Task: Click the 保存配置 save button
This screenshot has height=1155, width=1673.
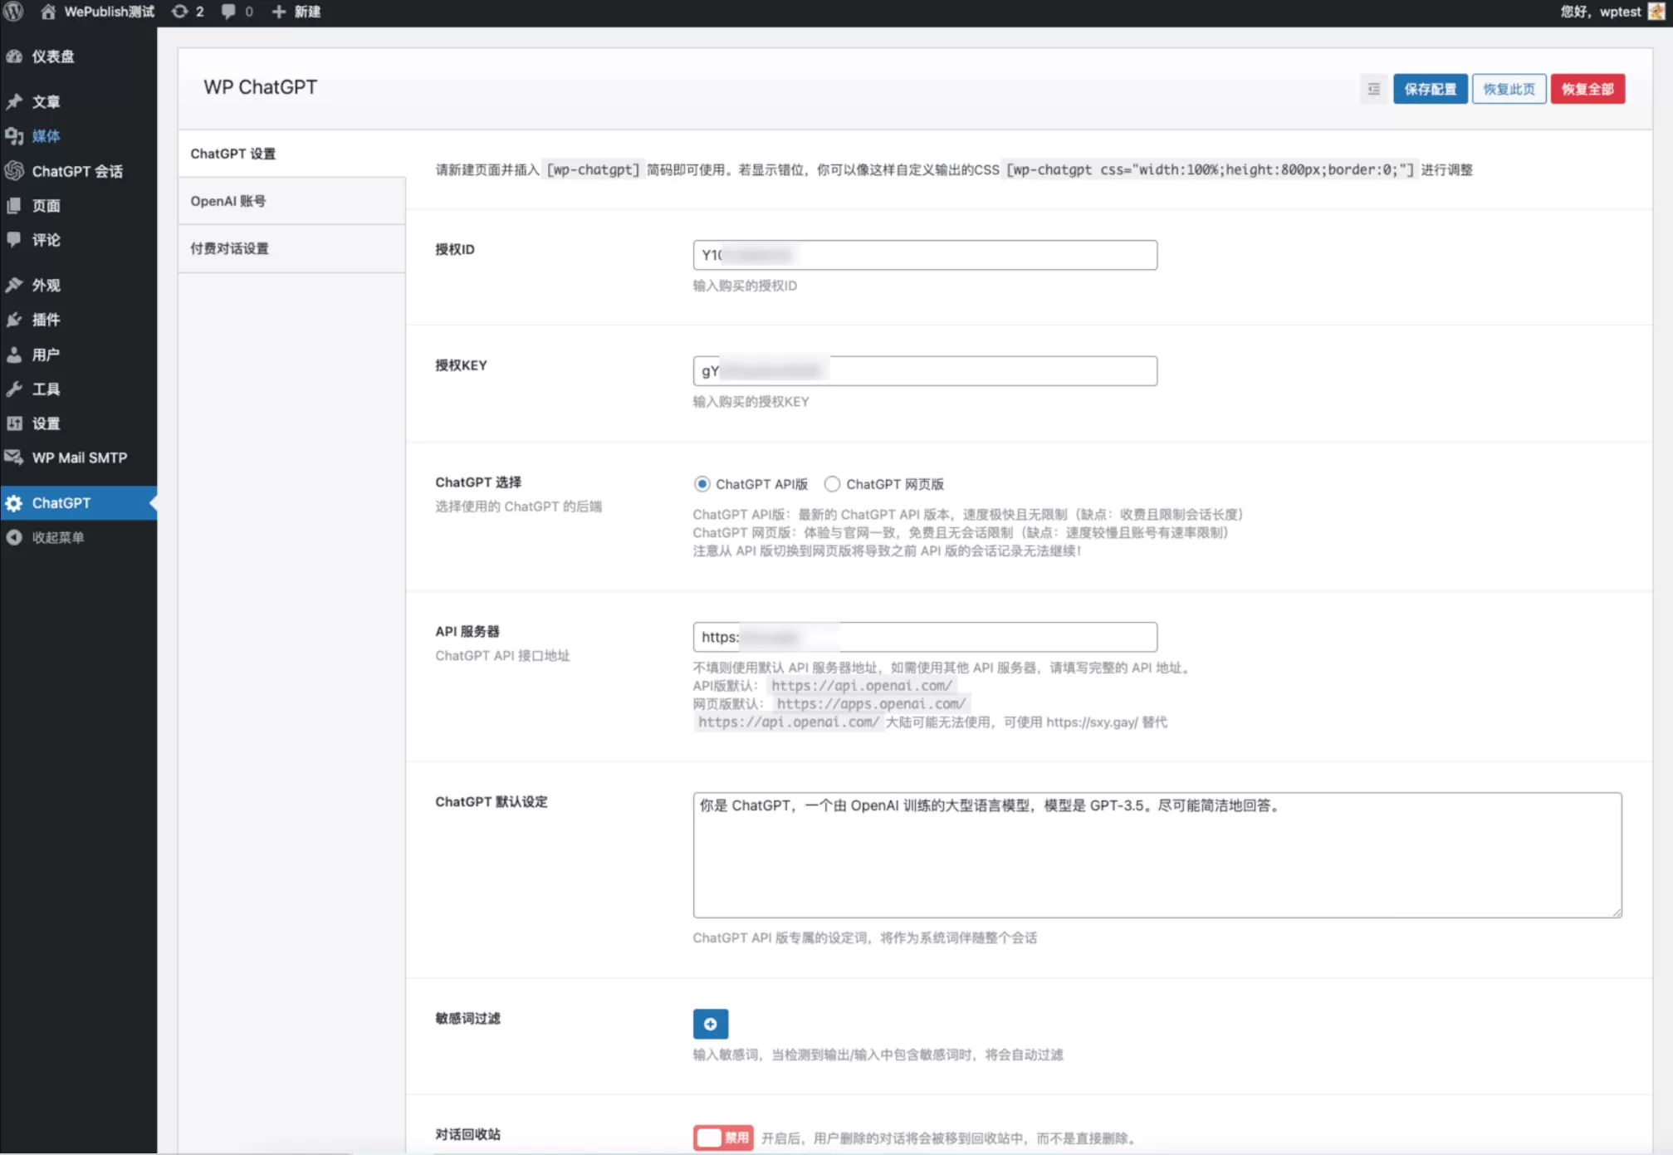Action: (1430, 89)
